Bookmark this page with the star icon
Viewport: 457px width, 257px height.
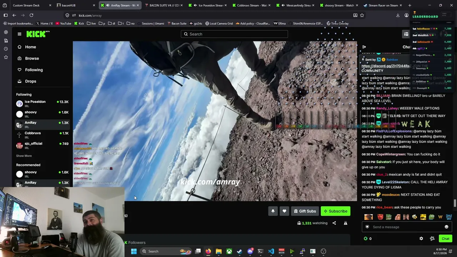[362, 15]
